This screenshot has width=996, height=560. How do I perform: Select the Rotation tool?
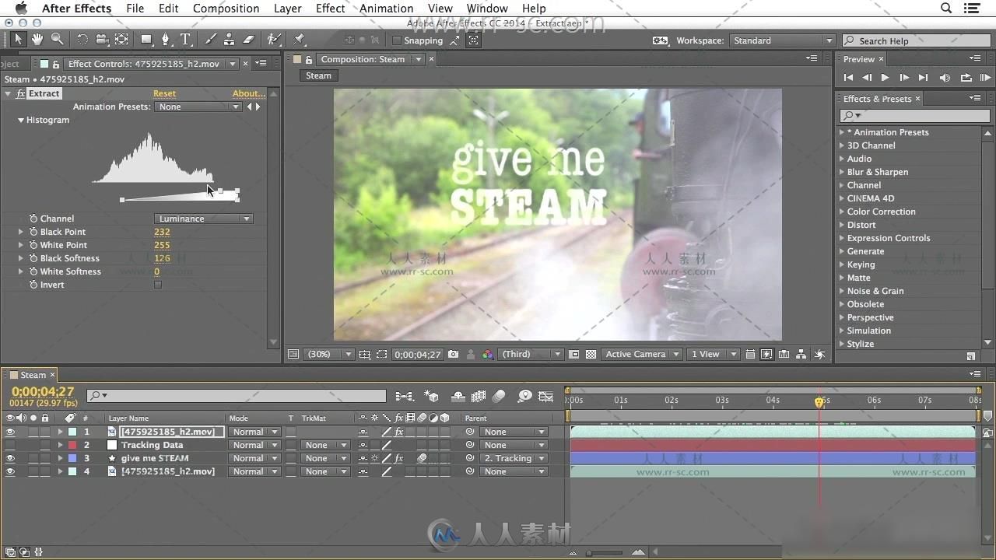coord(82,39)
